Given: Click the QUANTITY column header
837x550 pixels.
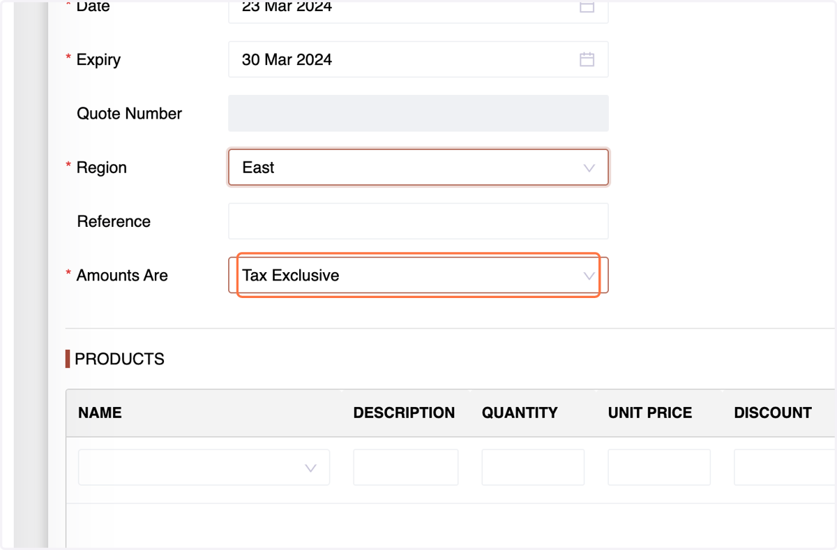Looking at the screenshot, I should click(520, 412).
